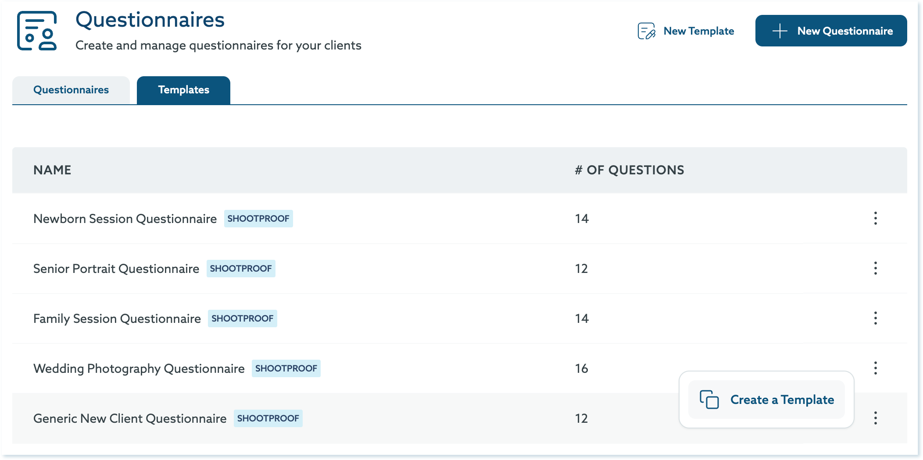
Task: Click the copy icon beside Create a Template
Action: tap(709, 400)
